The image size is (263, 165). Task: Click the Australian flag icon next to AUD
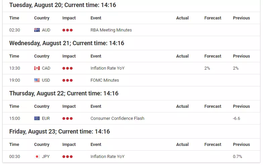37,30
